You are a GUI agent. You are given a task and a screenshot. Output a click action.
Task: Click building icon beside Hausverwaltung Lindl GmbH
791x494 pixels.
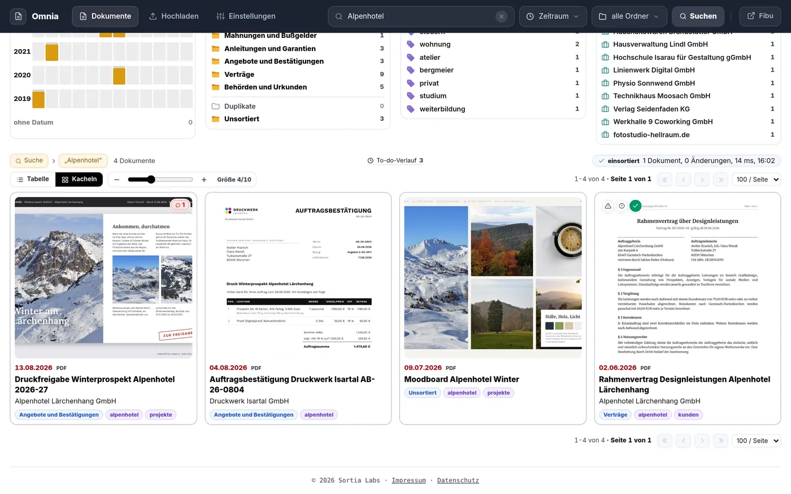pyautogui.click(x=605, y=44)
